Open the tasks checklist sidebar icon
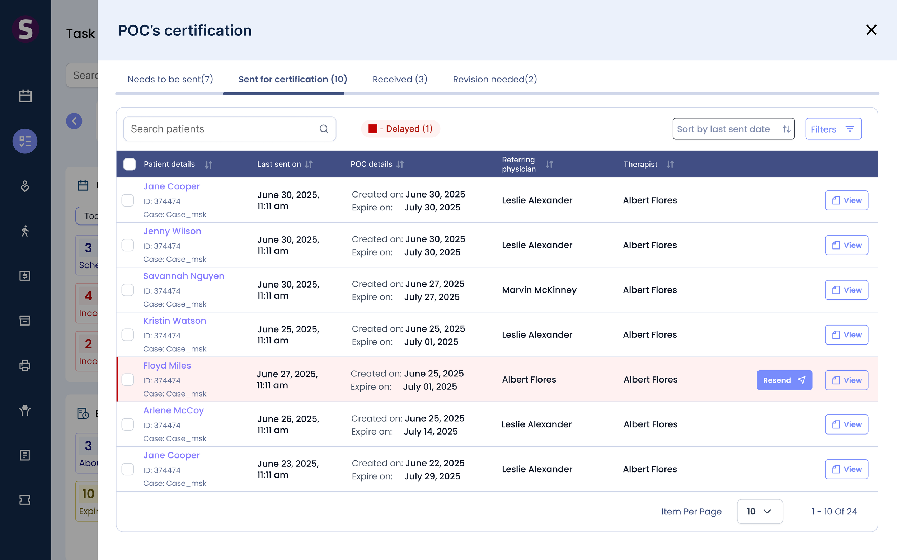This screenshot has height=560, width=897. click(x=25, y=141)
